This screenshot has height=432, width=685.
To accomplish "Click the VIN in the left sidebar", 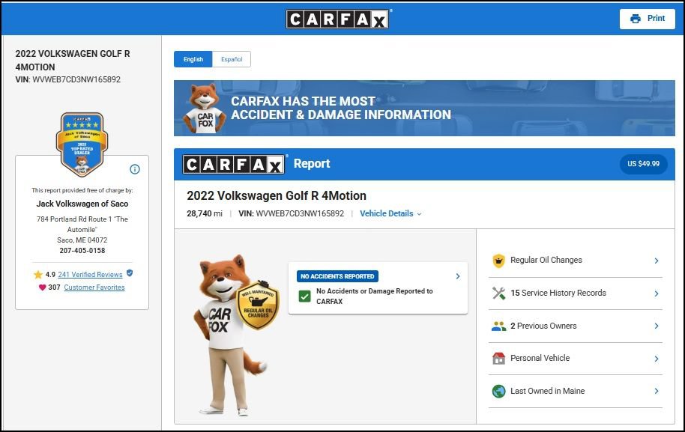I will pos(67,80).
